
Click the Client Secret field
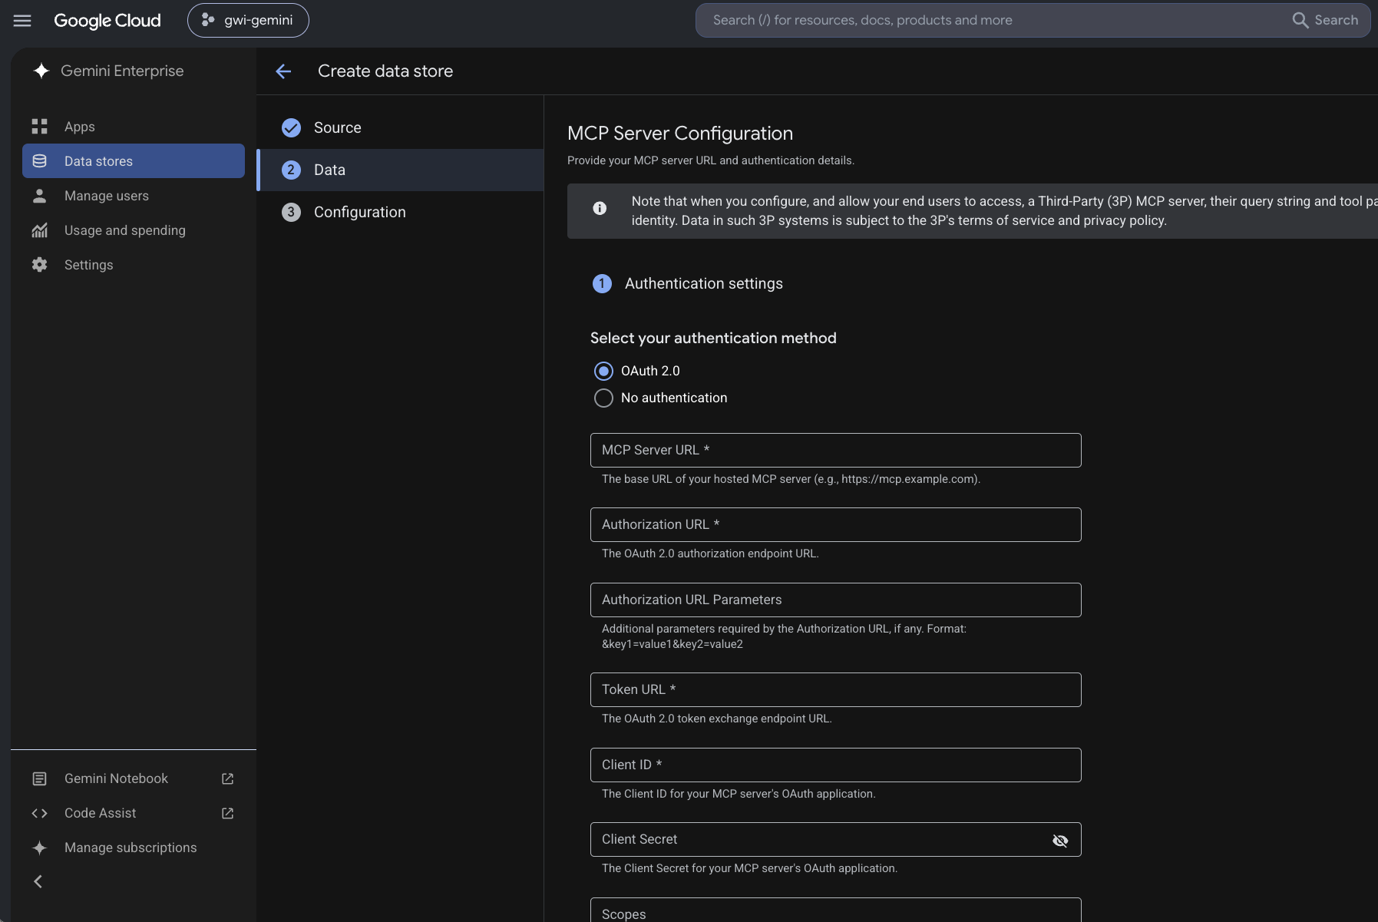coord(835,839)
